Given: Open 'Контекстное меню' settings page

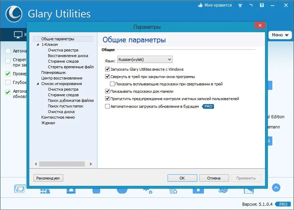Looking at the screenshot, I should (58, 117).
